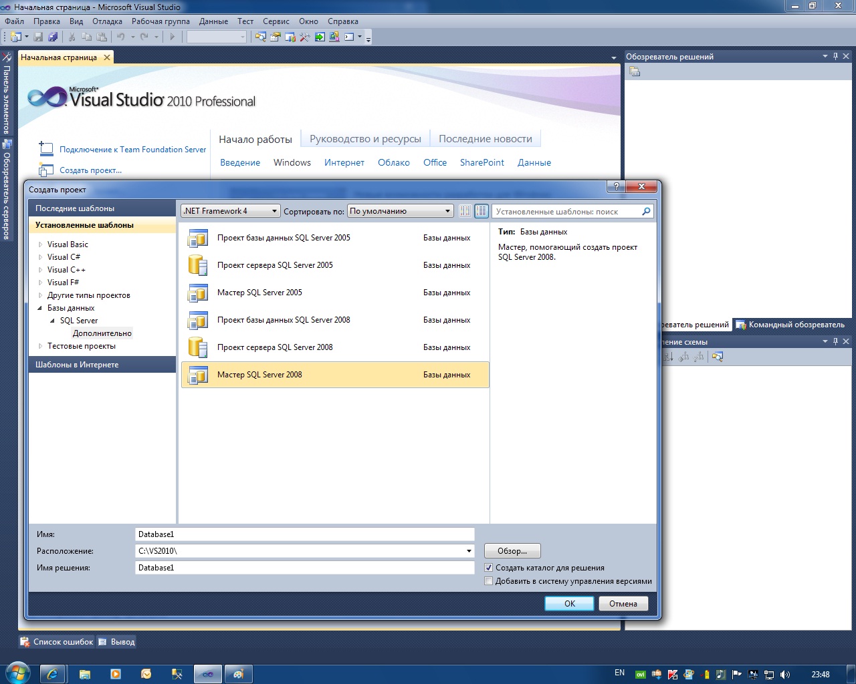
Task: Open the vertical Server Explorer side panel tab
Action: [7, 190]
